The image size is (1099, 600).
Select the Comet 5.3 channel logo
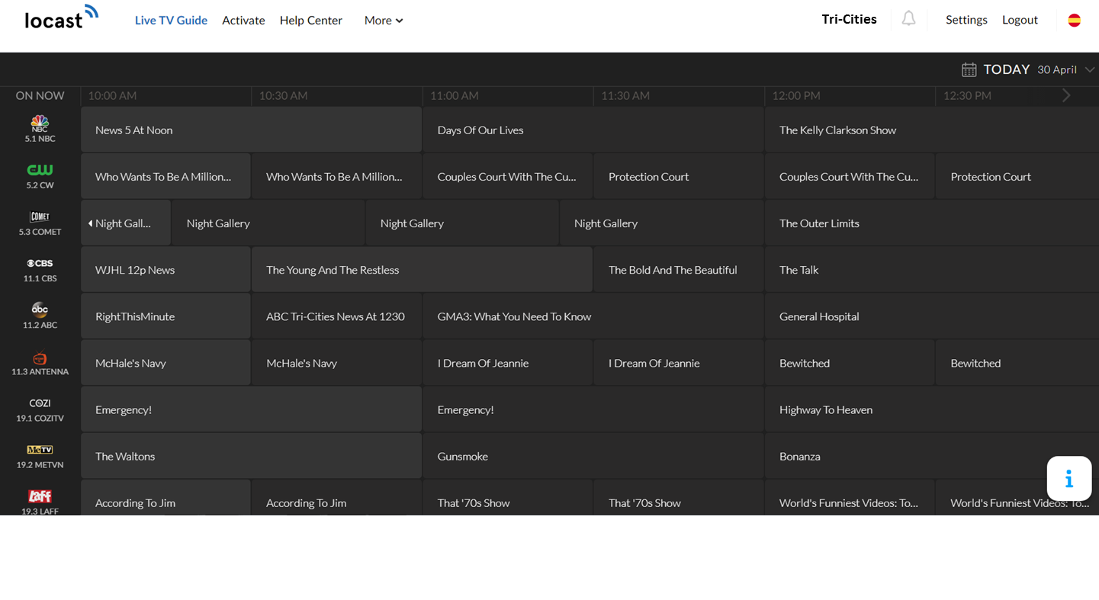40,217
